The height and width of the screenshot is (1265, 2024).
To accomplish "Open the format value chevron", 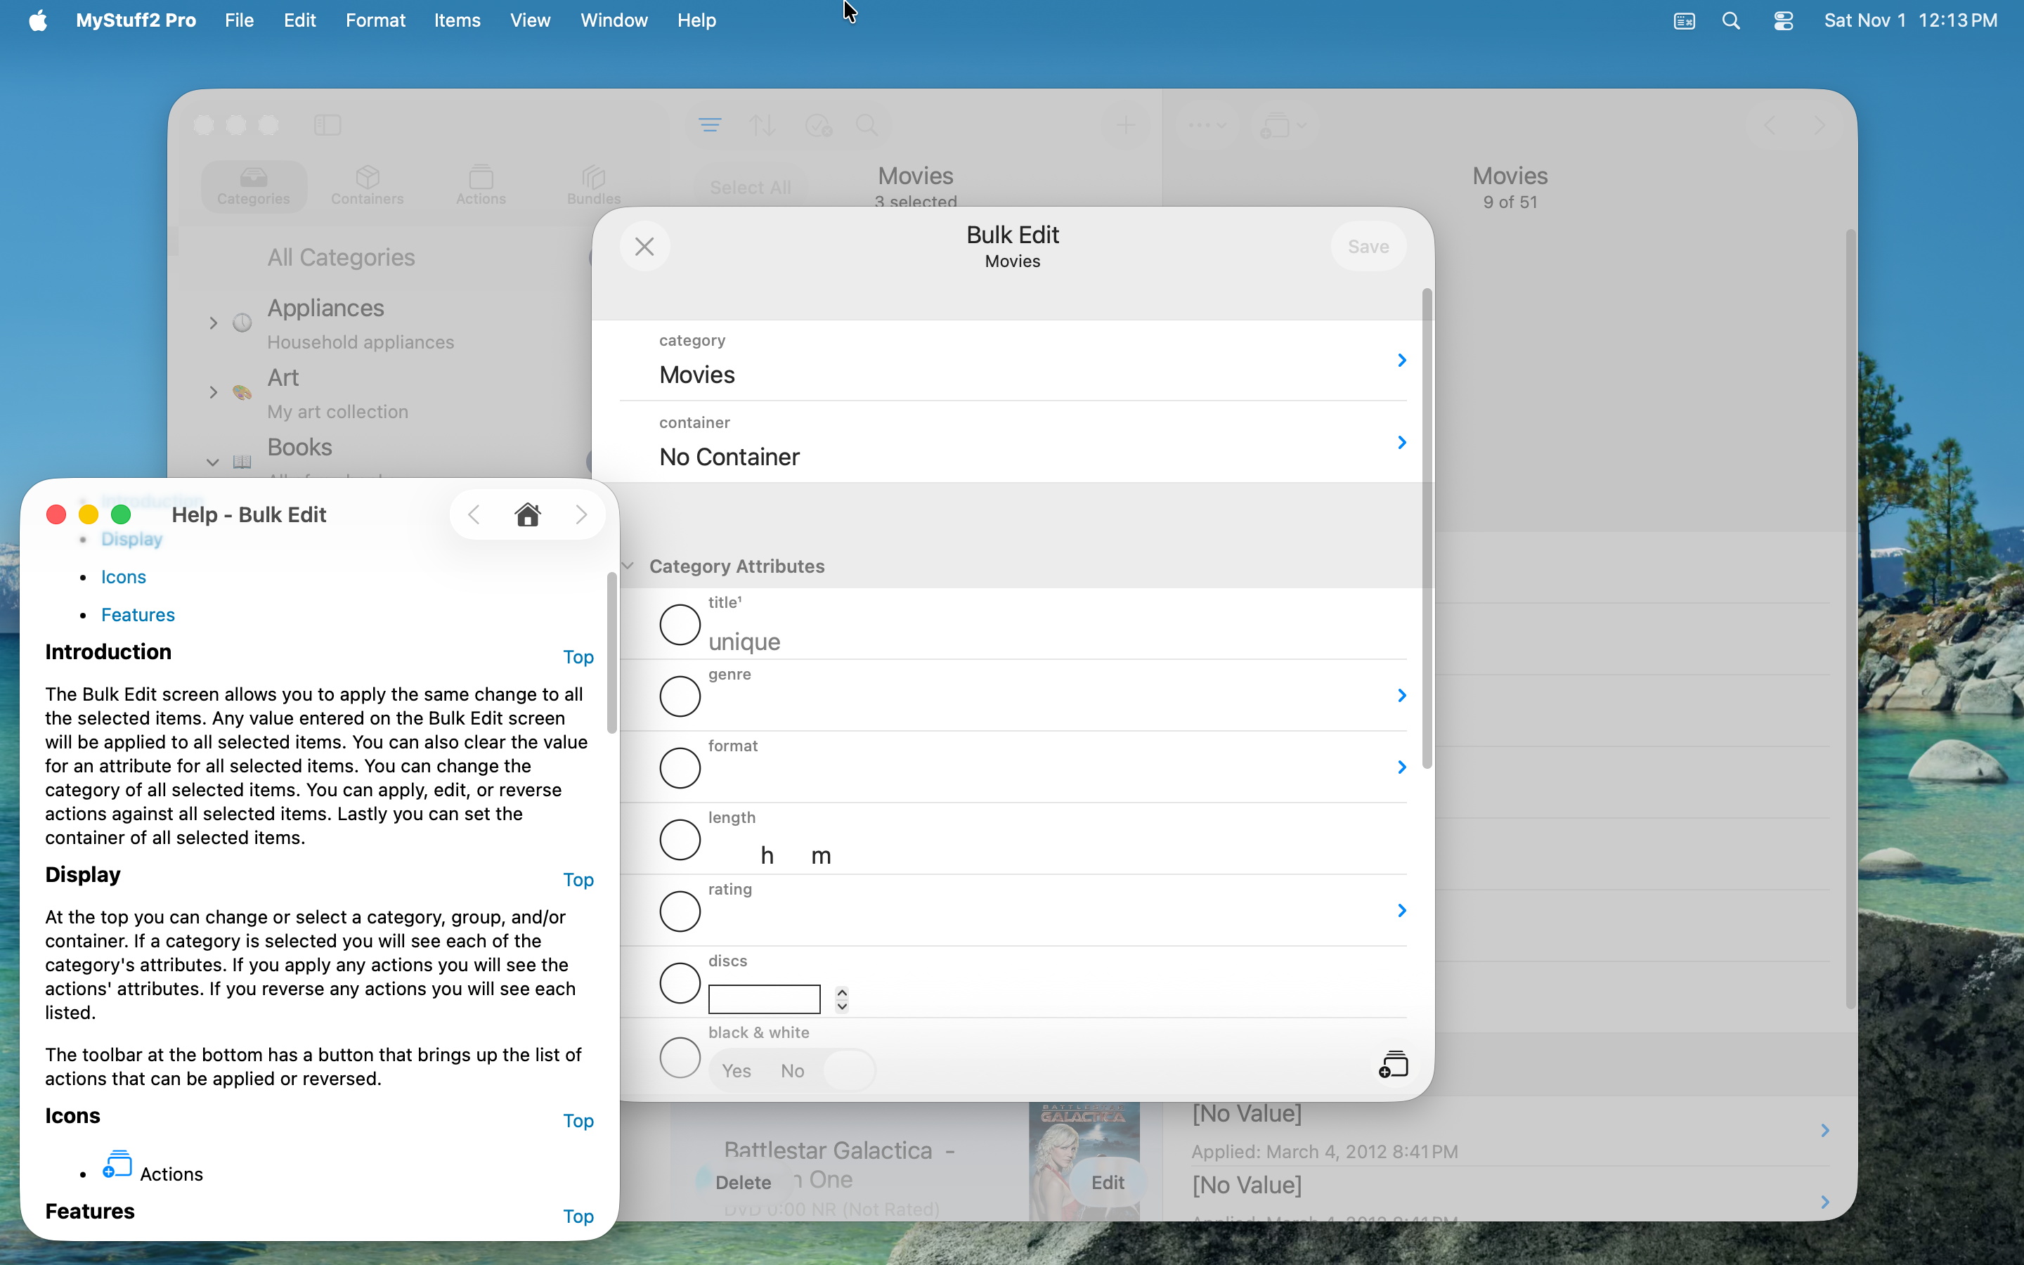I will point(1402,768).
